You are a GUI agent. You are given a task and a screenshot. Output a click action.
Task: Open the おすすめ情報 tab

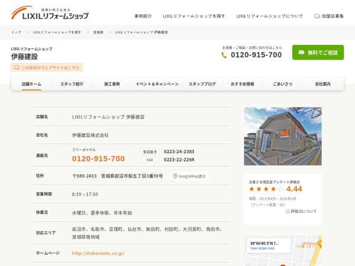point(242,84)
